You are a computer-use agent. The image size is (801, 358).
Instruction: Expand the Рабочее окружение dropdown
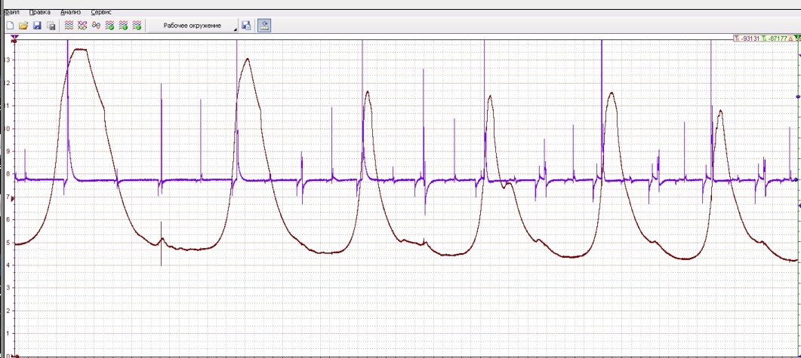coord(193,26)
